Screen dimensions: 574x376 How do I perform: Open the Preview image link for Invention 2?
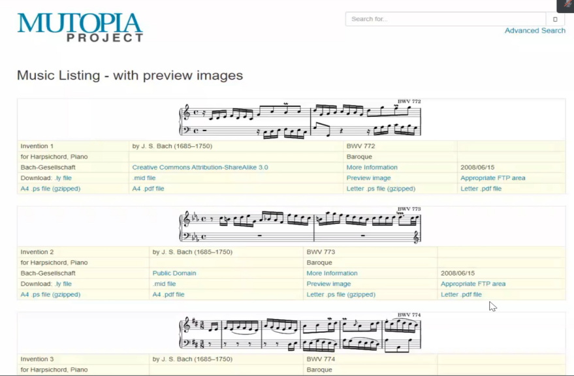pyautogui.click(x=328, y=284)
